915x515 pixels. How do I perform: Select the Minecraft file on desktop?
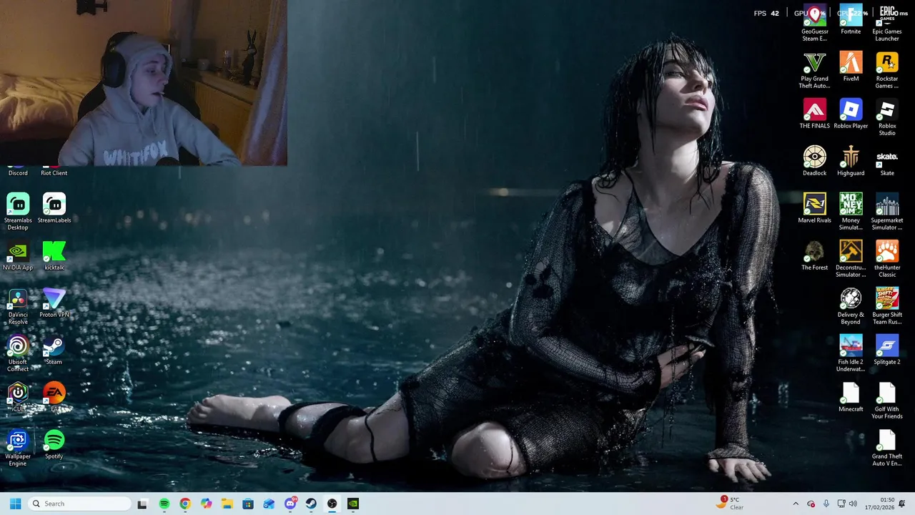851,397
